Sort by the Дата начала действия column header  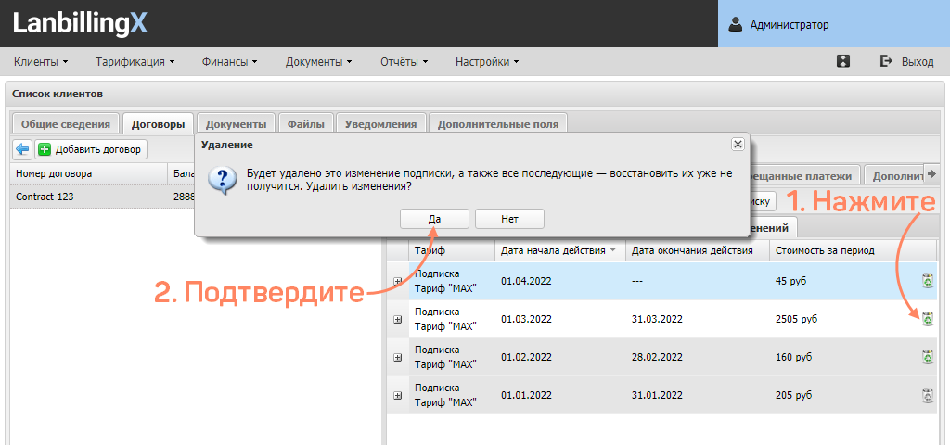[559, 250]
